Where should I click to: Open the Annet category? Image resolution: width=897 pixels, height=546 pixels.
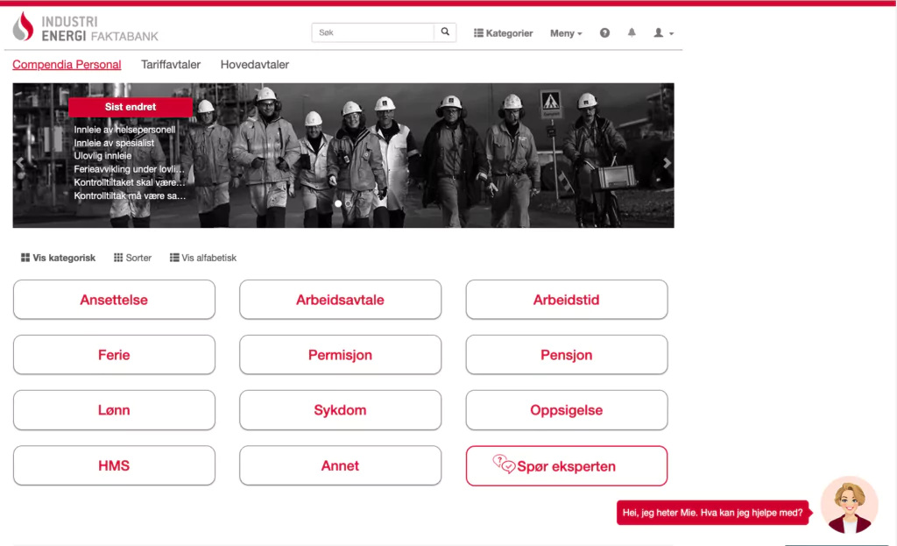click(x=340, y=465)
